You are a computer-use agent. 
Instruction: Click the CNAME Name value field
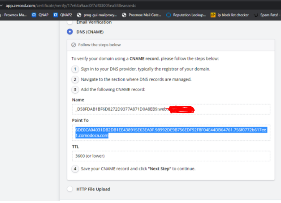(x=170, y=109)
